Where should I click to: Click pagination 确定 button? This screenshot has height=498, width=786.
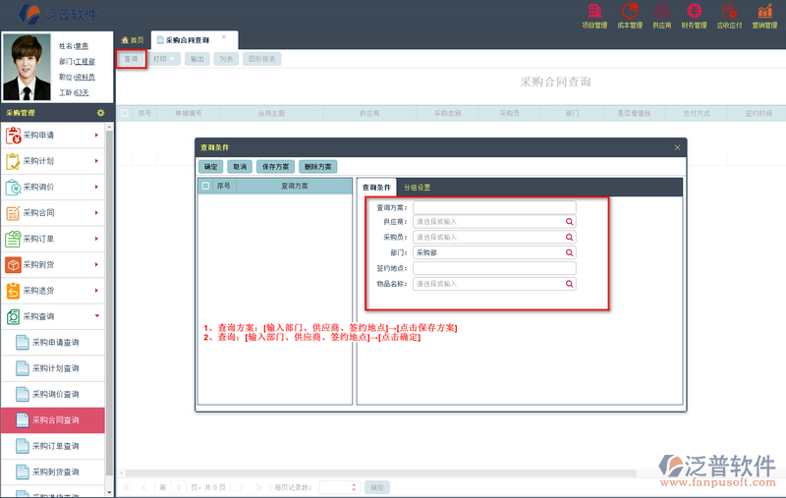click(377, 487)
